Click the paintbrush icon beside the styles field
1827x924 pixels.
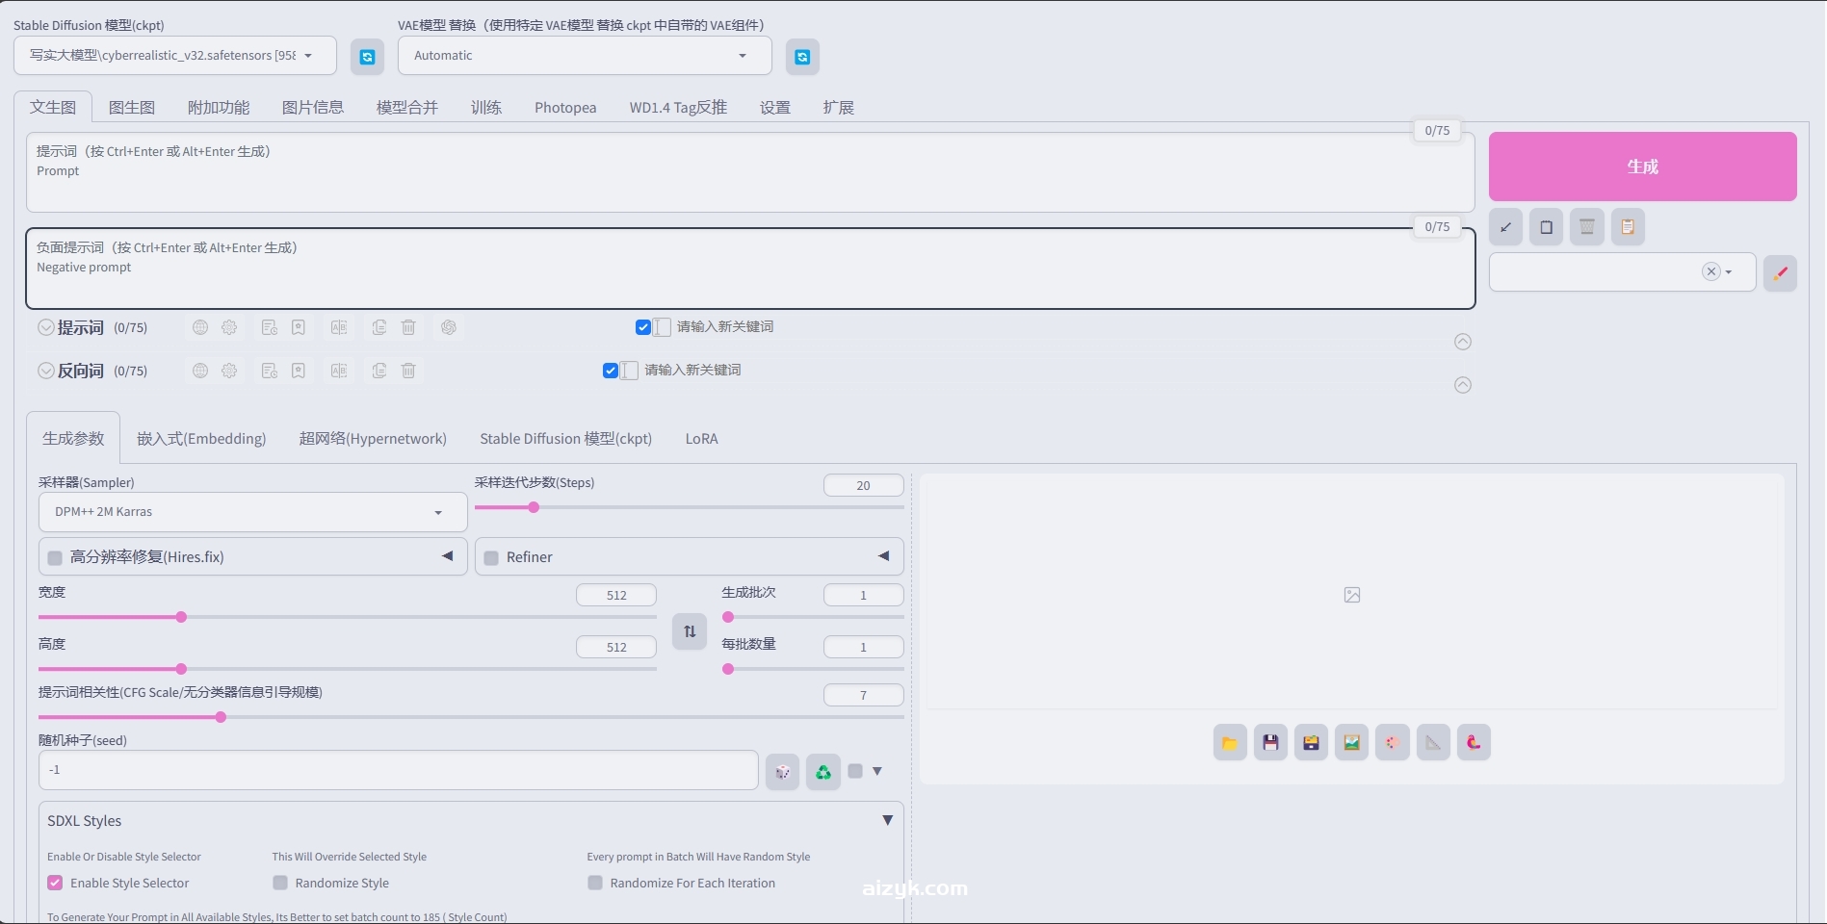[1780, 272]
